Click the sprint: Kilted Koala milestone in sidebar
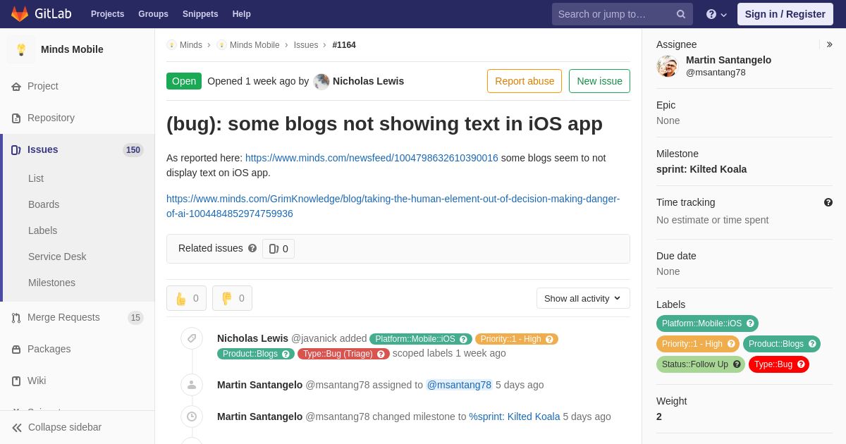The image size is (846, 444). coord(701,169)
